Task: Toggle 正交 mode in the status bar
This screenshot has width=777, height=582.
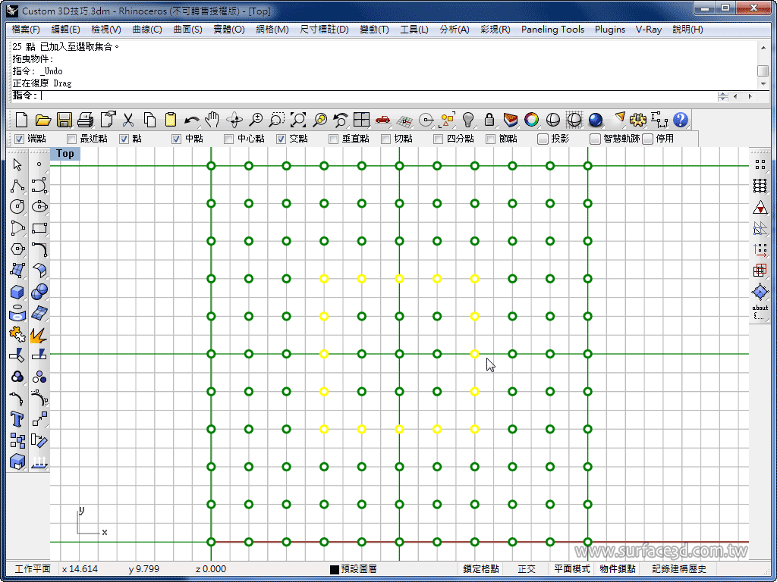Action: coord(527,569)
